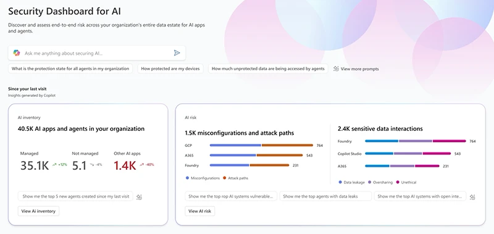This screenshot has height=234, width=494.
Task: Click the Copilot logo in the prompt box
Action: [17, 53]
